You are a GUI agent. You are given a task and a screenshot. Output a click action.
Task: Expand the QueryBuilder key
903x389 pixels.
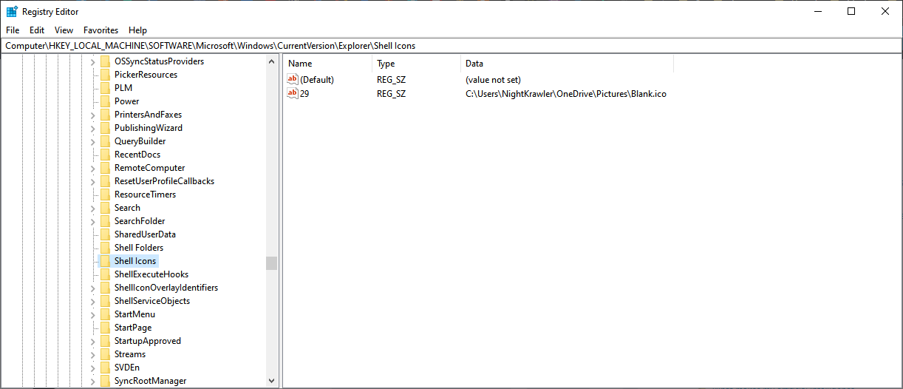(x=93, y=141)
